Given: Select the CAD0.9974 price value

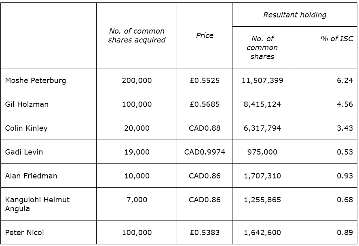Looking at the screenshot, I should click(205, 152).
